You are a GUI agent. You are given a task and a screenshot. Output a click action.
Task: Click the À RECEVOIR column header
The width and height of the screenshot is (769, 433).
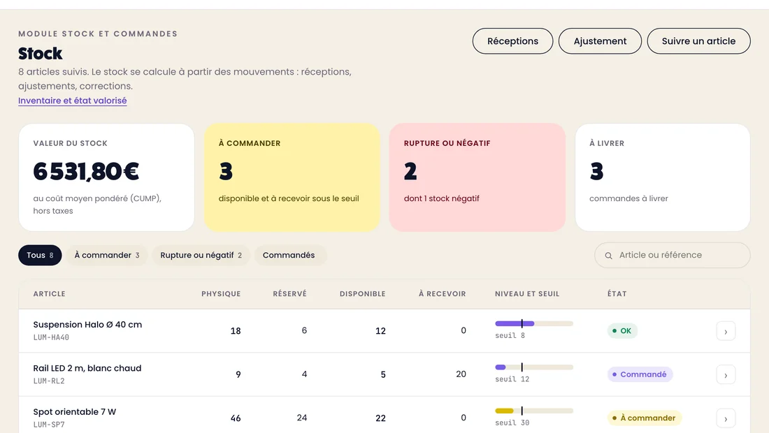442,294
